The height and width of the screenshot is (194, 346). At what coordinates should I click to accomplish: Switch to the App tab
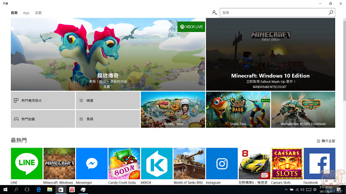pos(26,13)
